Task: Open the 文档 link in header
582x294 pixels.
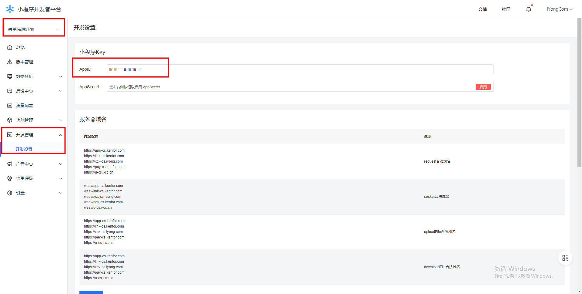Action: coord(482,9)
